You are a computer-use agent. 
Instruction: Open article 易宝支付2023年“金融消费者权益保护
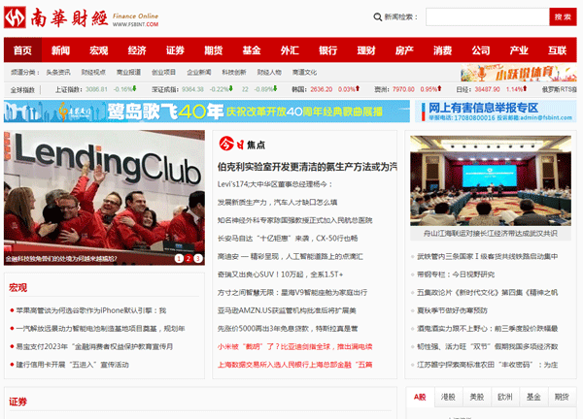(x=94, y=346)
